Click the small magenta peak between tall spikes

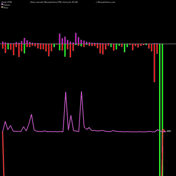[x=71, y=116]
